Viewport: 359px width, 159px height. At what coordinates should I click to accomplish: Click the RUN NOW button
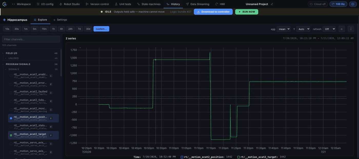tap(247, 12)
